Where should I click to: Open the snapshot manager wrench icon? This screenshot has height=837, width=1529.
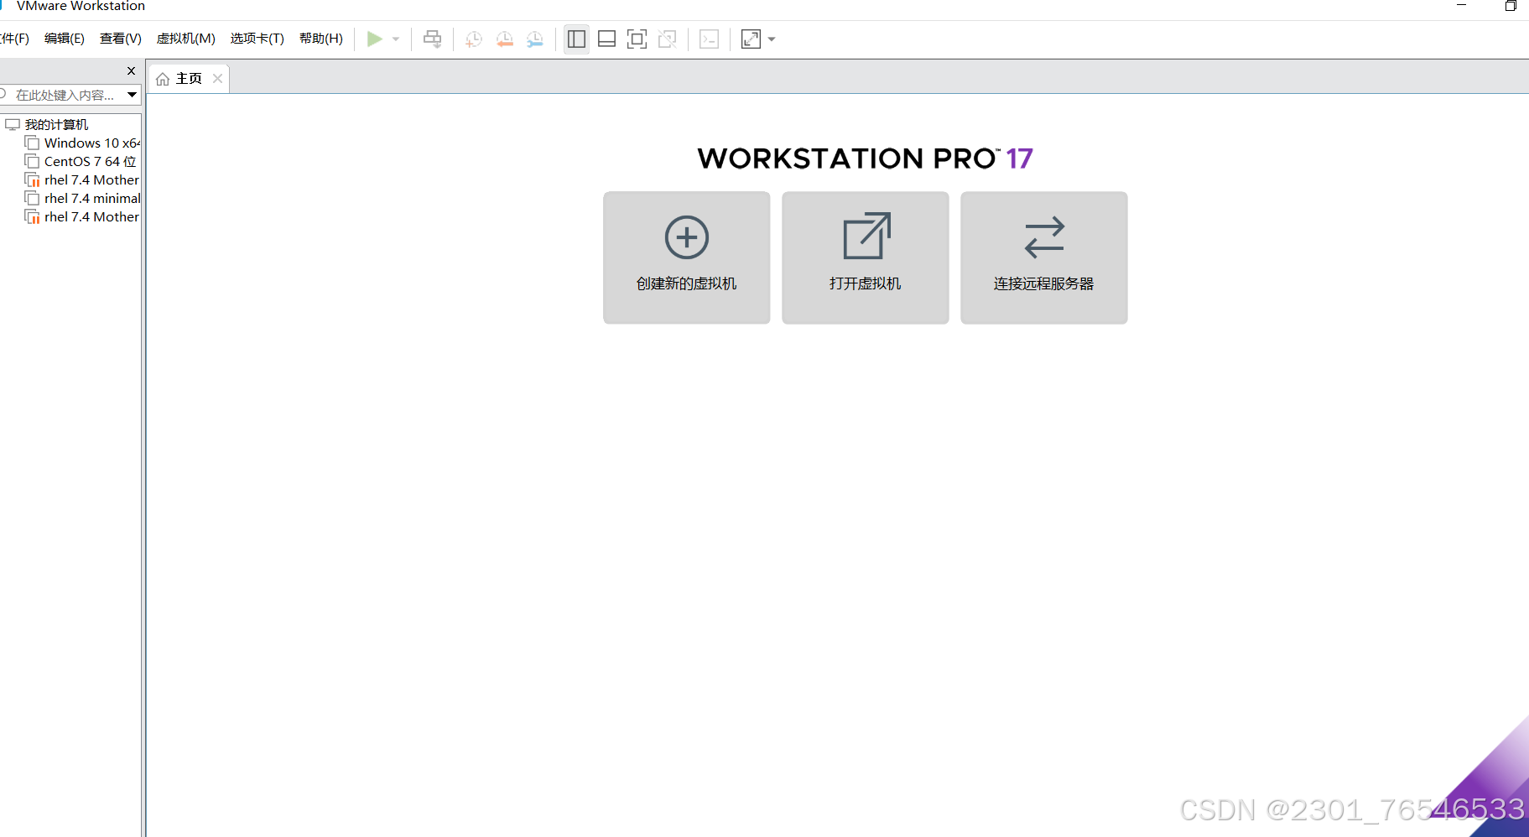point(535,39)
